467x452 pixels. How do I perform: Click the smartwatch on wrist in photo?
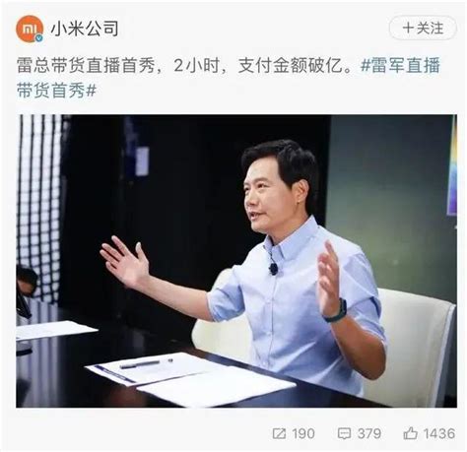click(336, 310)
